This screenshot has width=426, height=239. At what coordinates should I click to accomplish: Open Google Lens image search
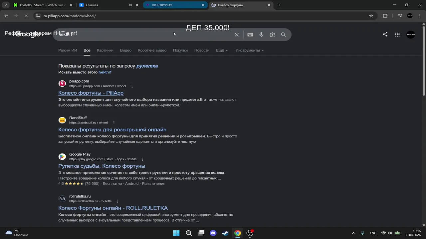(272, 35)
